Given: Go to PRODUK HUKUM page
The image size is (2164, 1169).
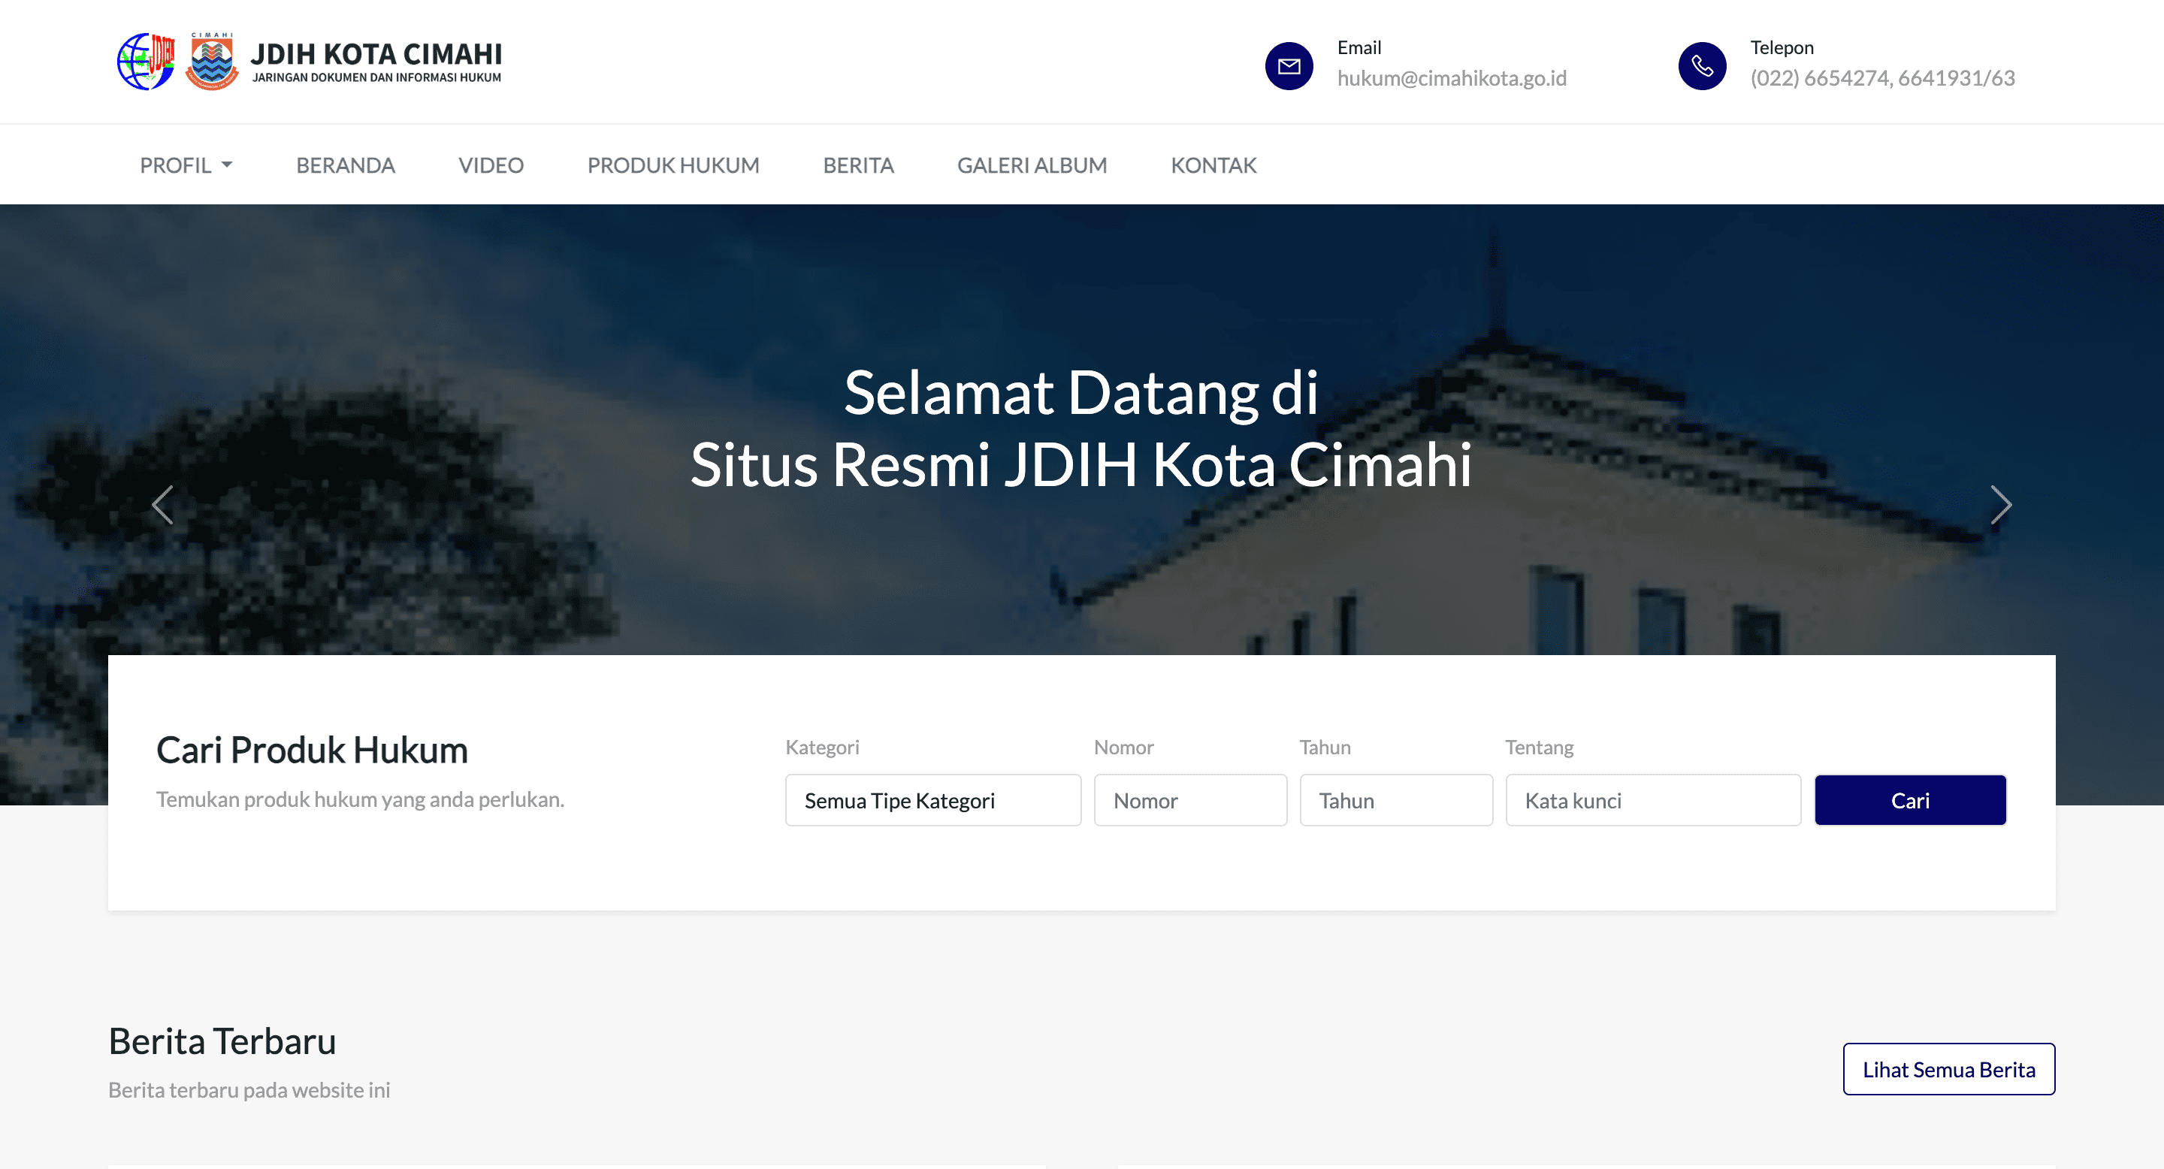Looking at the screenshot, I should 673,165.
